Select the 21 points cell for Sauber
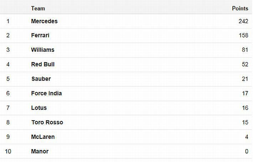Screen dimensions: 253x162 pos(245,79)
